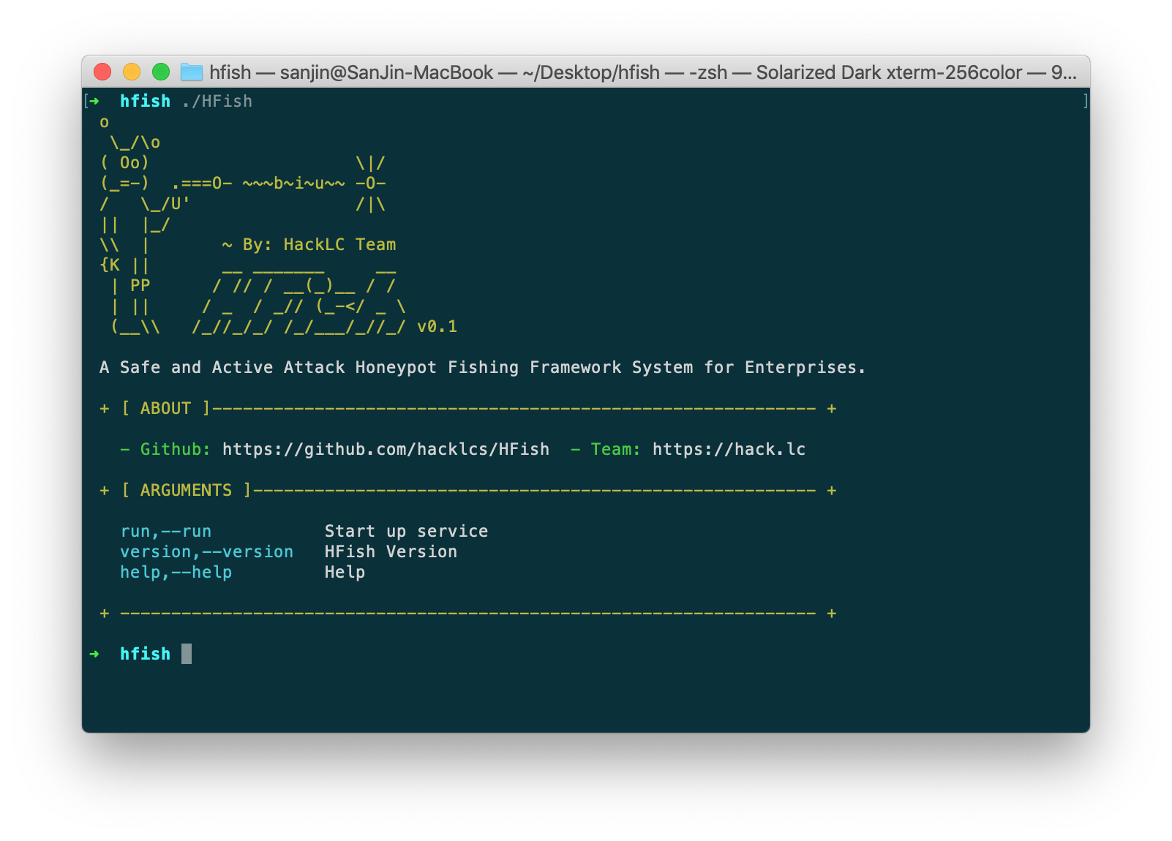Viewport: 1172px width, 841px height.
Task: Click the './HFish' command at top prompt
Action: (217, 101)
